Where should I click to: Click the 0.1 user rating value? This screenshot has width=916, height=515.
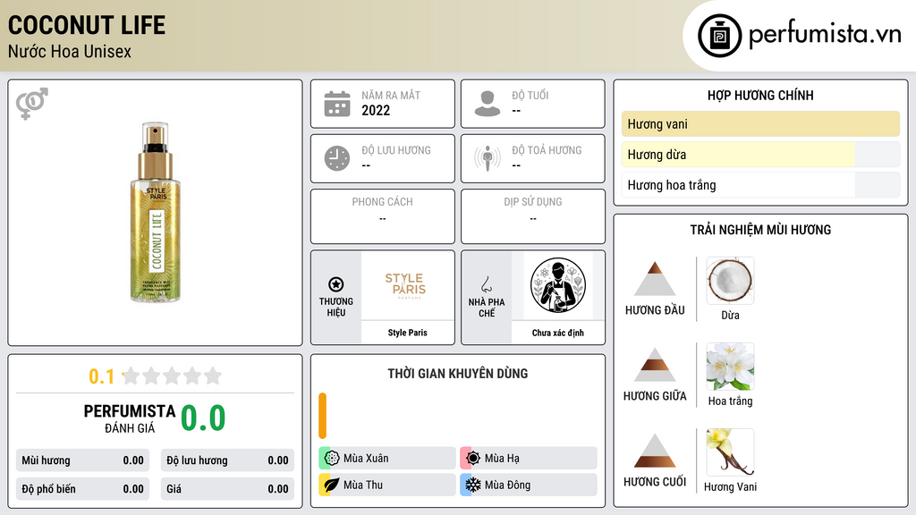coord(101,376)
